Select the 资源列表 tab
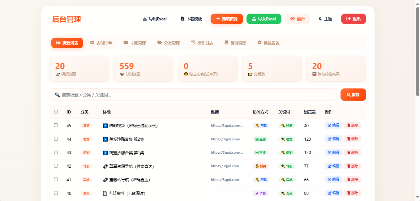The height and width of the screenshot is (201, 420). click(x=67, y=43)
